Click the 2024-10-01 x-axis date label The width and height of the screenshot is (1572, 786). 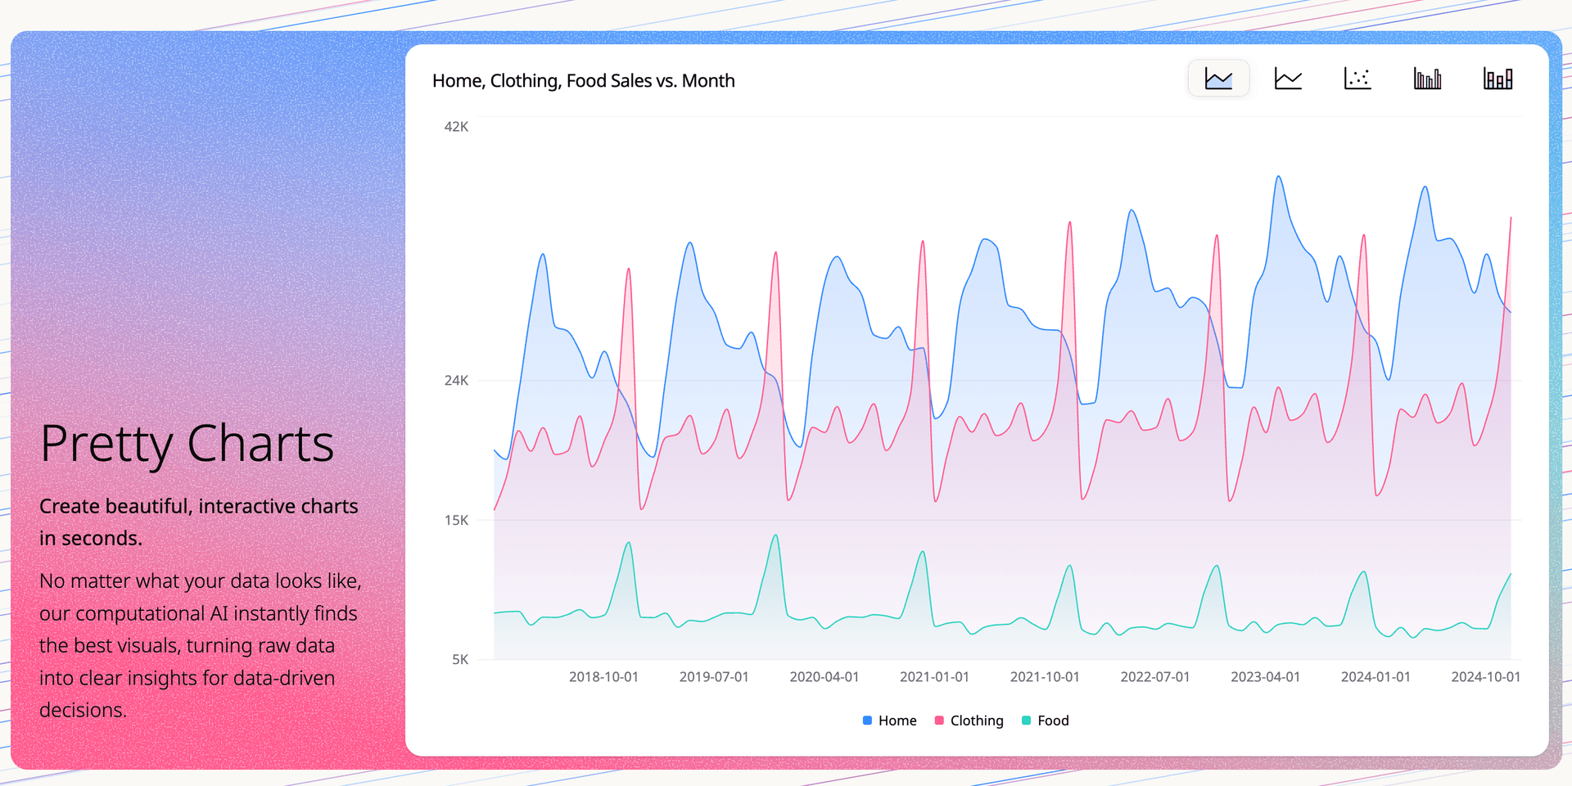(x=1485, y=677)
